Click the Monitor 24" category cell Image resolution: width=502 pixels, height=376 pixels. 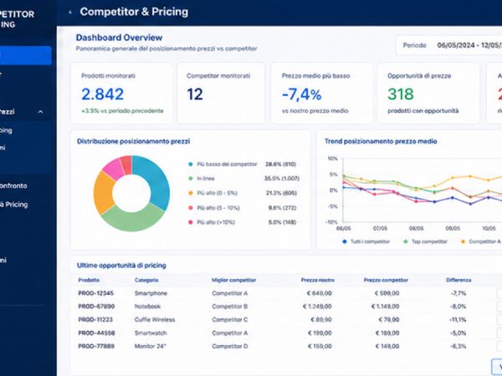click(x=150, y=346)
